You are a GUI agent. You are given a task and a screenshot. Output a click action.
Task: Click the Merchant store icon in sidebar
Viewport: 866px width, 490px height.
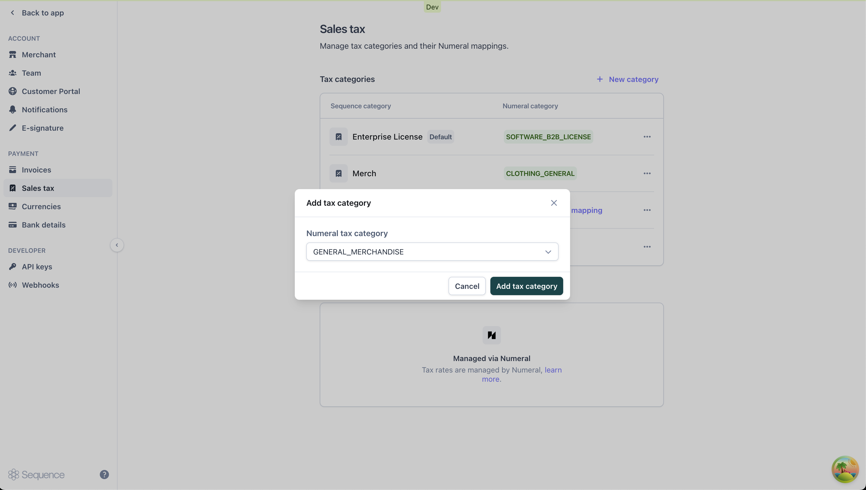tap(12, 54)
